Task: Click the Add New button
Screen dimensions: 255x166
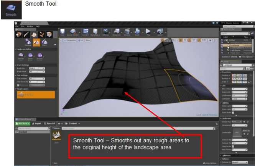Action: pyautogui.click(x=23, y=123)
